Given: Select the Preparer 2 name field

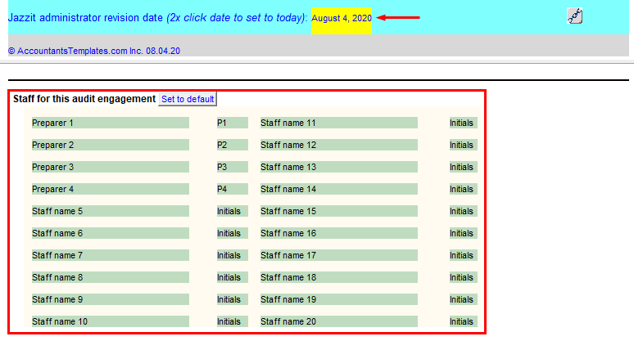Looking at the screenshot, I should pos(110,145).
